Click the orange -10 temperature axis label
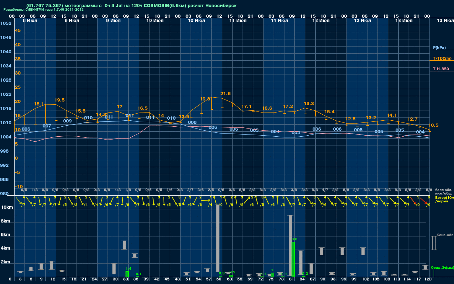454x284 pixels. [x=19, y=187]
